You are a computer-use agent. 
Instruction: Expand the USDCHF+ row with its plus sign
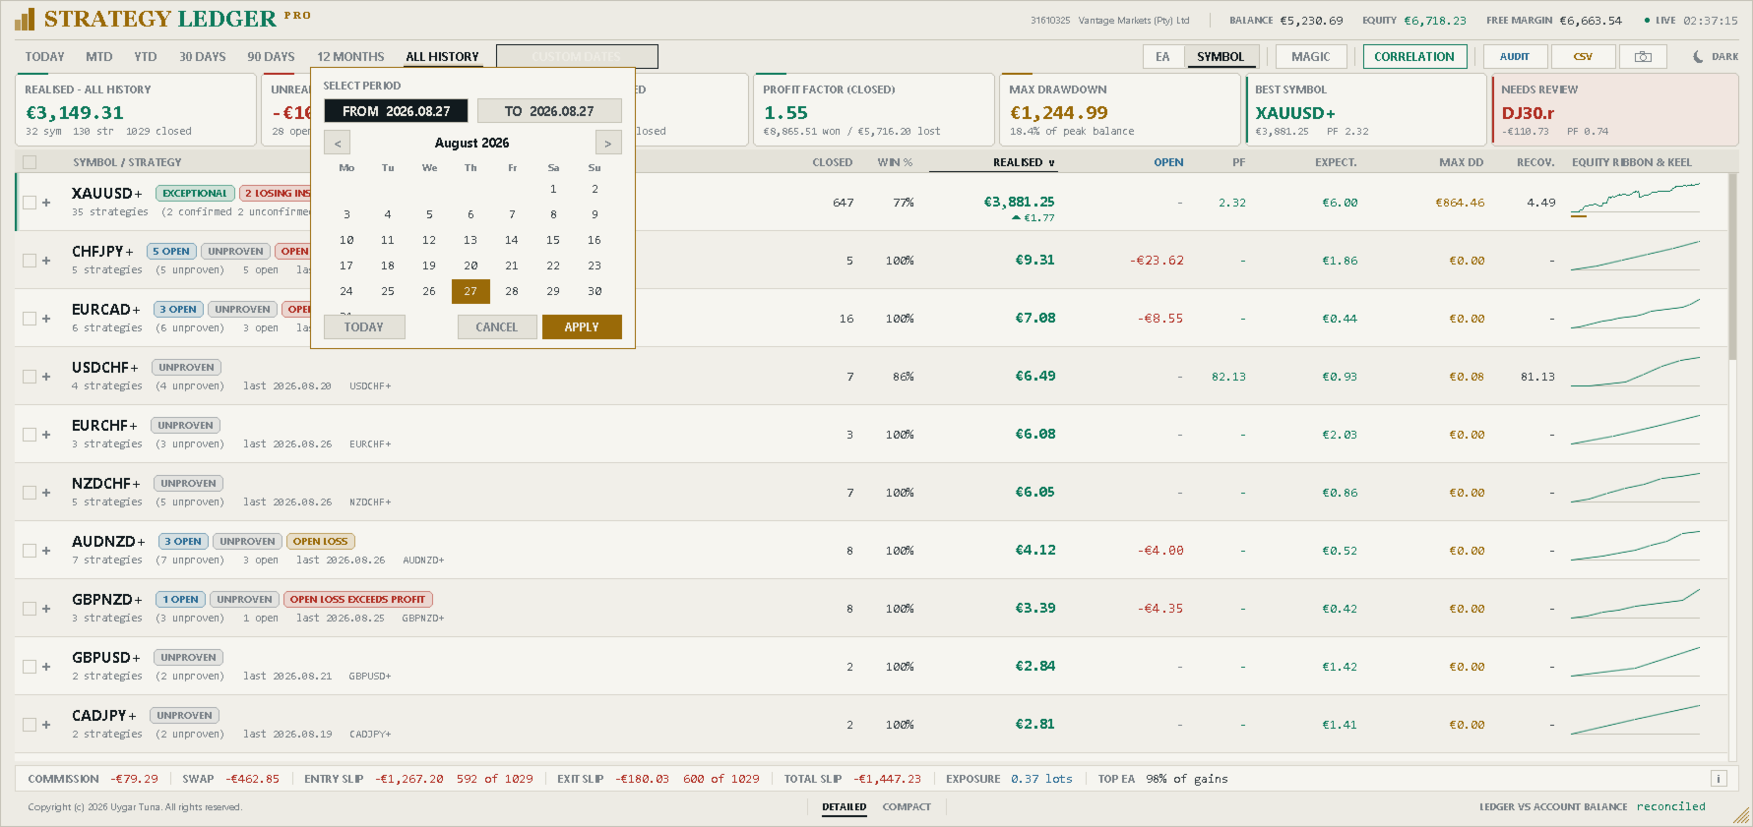pos(46,377)
